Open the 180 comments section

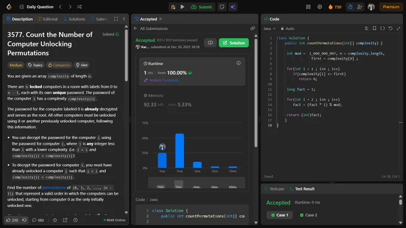(x=38, y=220)
